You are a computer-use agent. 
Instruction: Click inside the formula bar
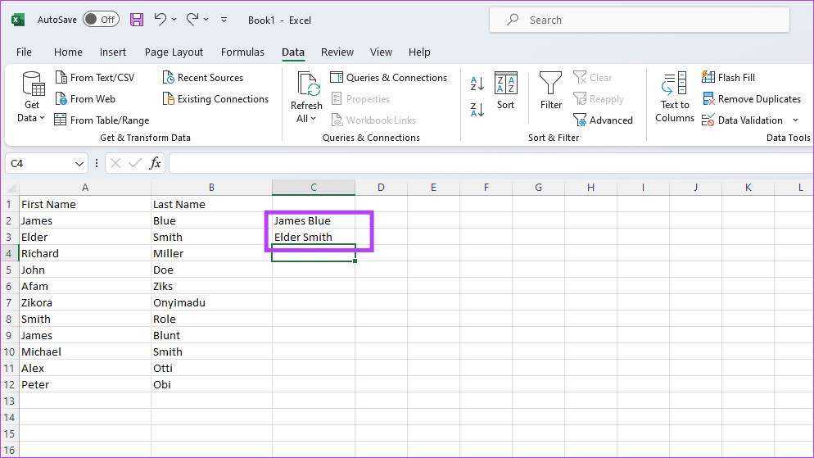pos(491,164)
